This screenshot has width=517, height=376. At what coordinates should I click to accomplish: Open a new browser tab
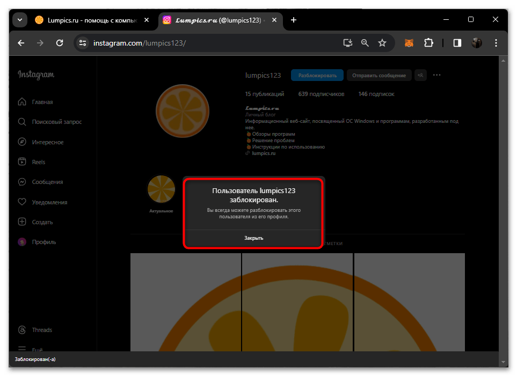pyautogui.click(x=294, y=20)
